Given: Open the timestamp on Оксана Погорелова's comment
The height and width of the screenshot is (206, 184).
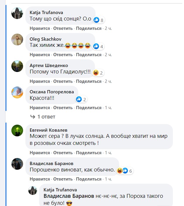Looking at the screenshot, I should (x=108, y=108).
